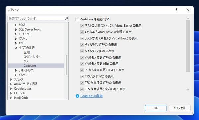Select タブ in the options tree
The width and height of the screenshot is (199, 120).
coord(26,61)
